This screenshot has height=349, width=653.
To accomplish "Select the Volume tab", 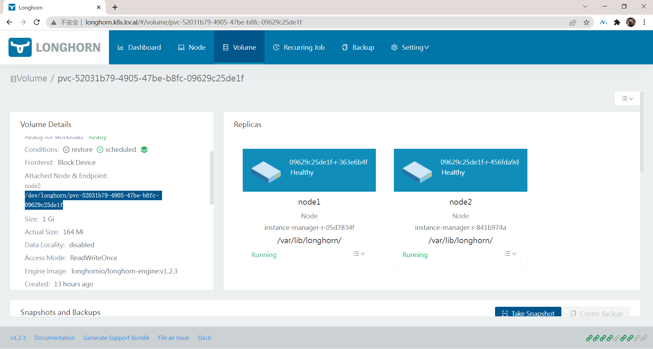I will [239, 47].
